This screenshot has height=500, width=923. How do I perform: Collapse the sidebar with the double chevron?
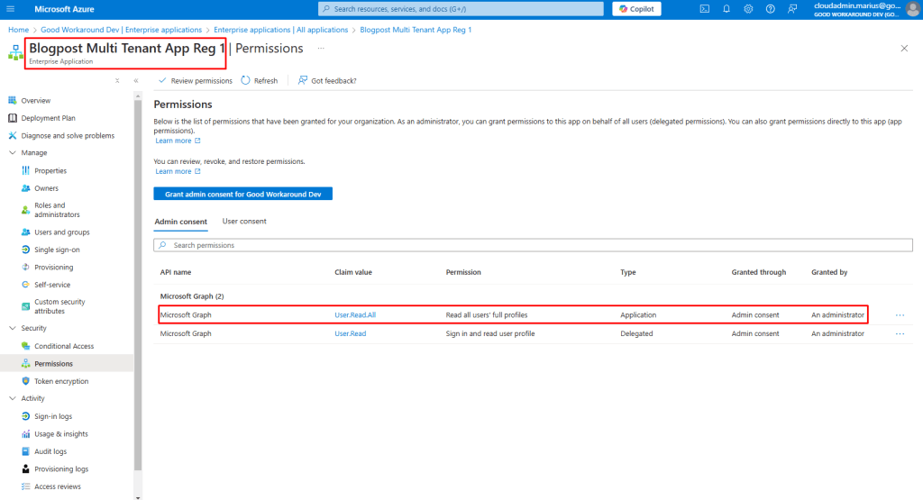click(x=136, y=80)
